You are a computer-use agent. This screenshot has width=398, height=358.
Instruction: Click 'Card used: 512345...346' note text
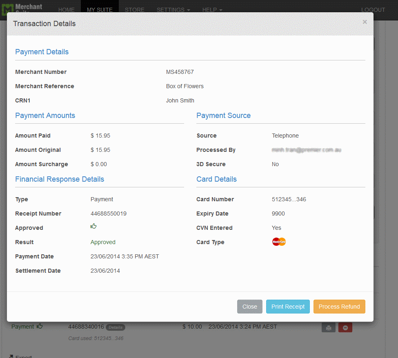(x=96, y=338)
